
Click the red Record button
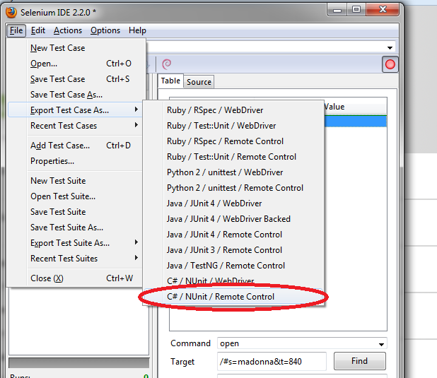pos(390,64)
